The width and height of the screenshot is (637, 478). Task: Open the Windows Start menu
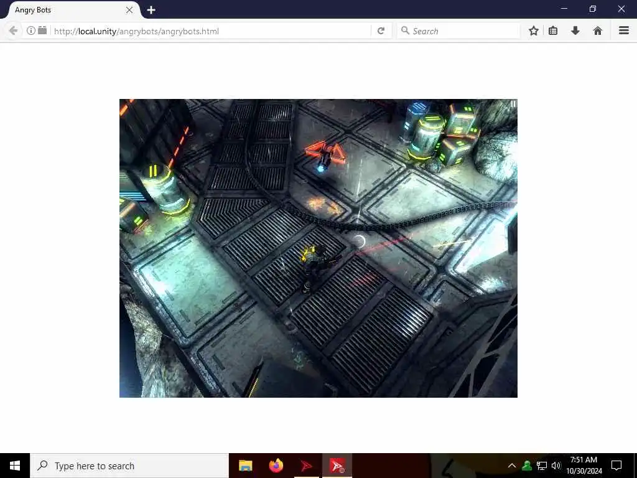15,466
